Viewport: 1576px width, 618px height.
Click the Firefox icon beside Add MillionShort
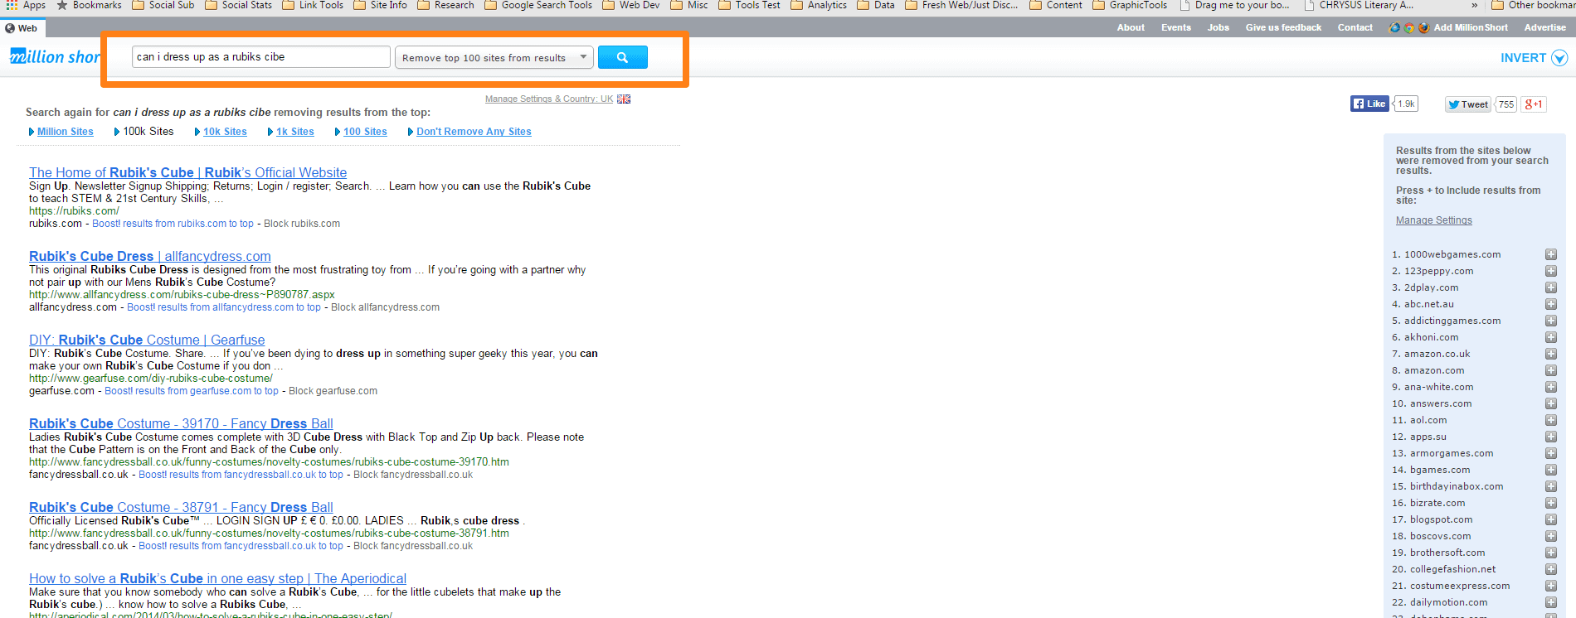[1423, 27]
